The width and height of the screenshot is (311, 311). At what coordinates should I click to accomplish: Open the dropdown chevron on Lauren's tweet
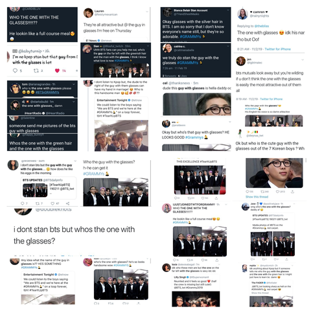pyautogui.click(x=147, y=12)
